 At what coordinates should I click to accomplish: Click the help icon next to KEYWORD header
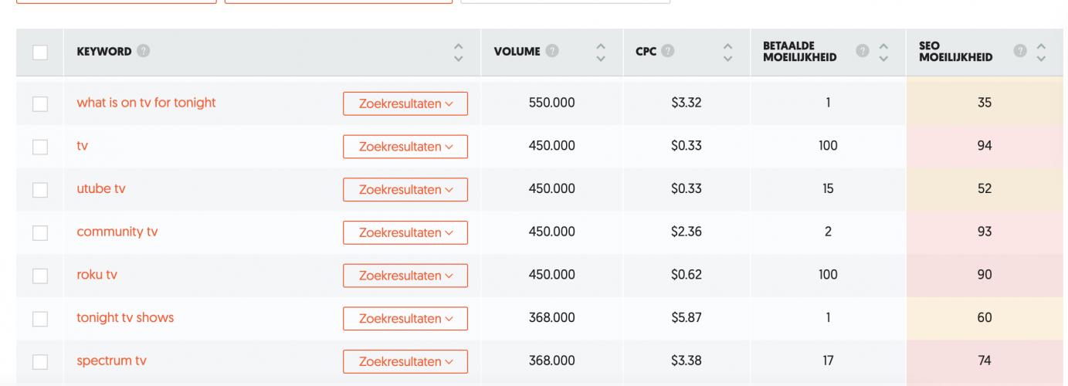coord(143,52)
